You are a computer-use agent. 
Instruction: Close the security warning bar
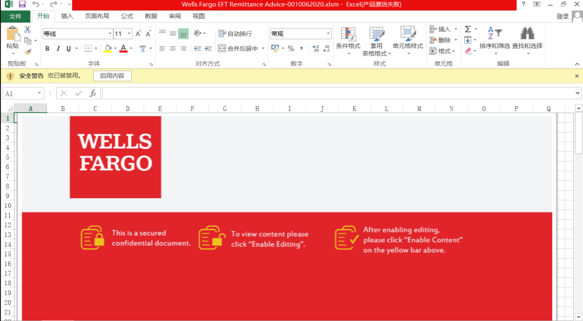coord(577,76)
